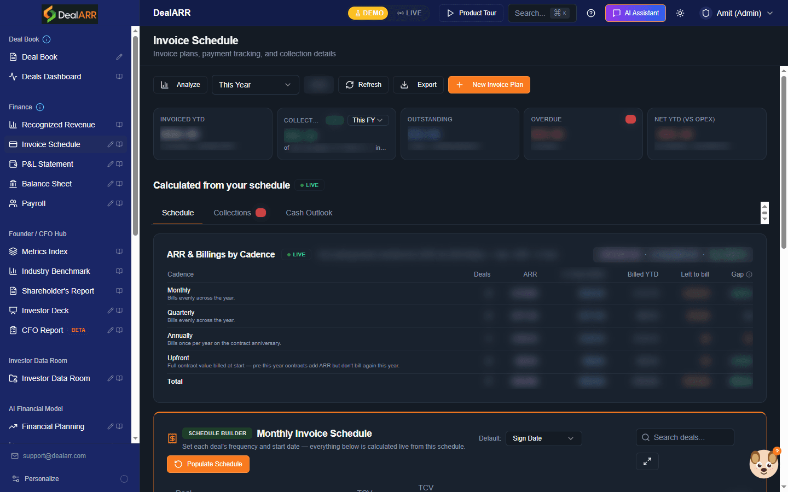
Task: Click the Deal Book section info icon
Action: [x=47, y=39]
